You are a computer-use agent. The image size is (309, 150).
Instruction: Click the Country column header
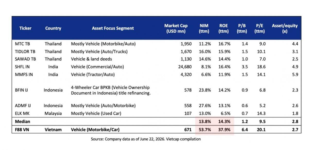point(53,28)
